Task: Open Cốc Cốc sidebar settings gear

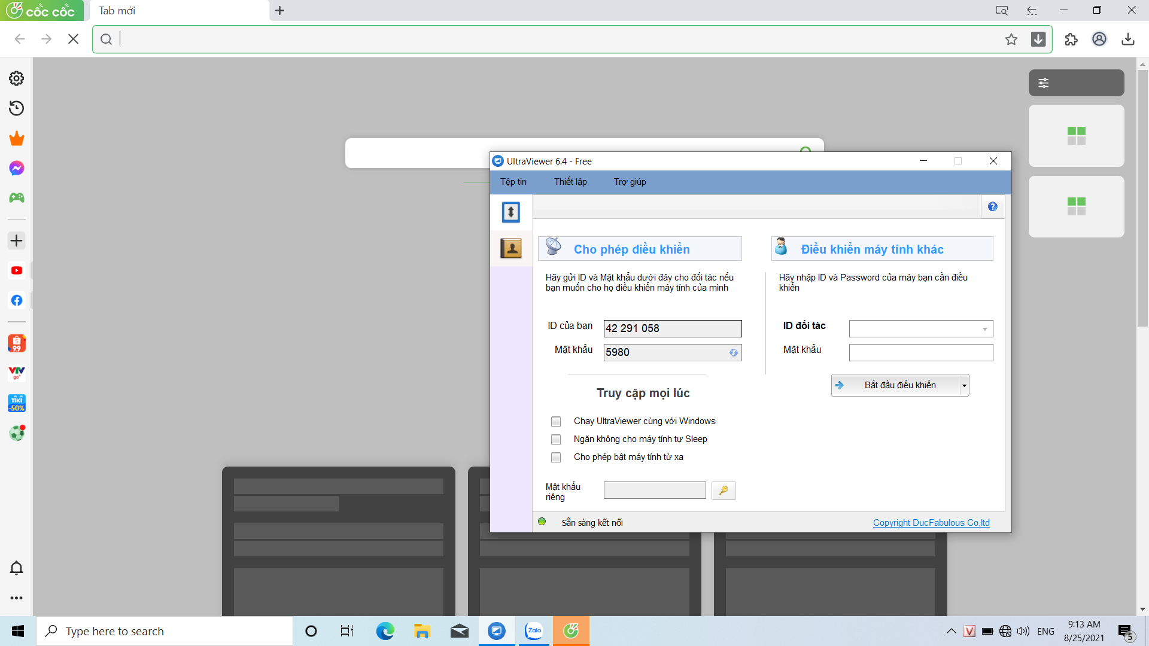Action: click(17, 78)
